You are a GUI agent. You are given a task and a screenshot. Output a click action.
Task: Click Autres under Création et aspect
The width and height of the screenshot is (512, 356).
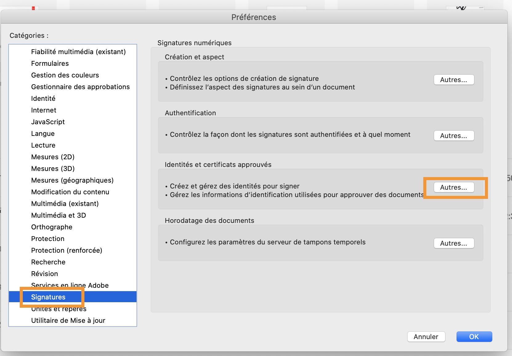(454, 80)
